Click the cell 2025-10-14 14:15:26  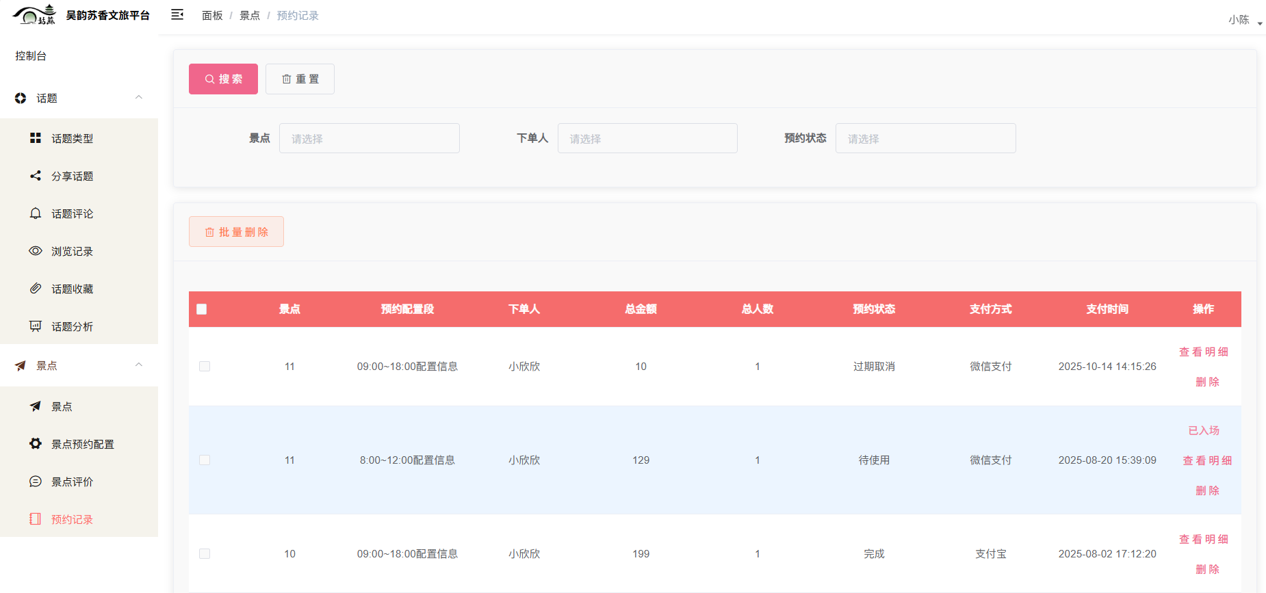tap(1107, 367)
